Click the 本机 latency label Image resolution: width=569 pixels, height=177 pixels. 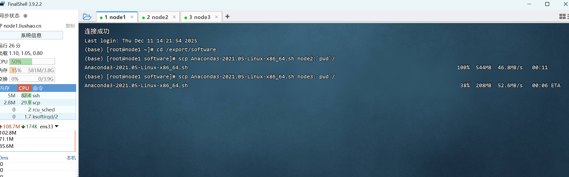(x=71, y=158)
